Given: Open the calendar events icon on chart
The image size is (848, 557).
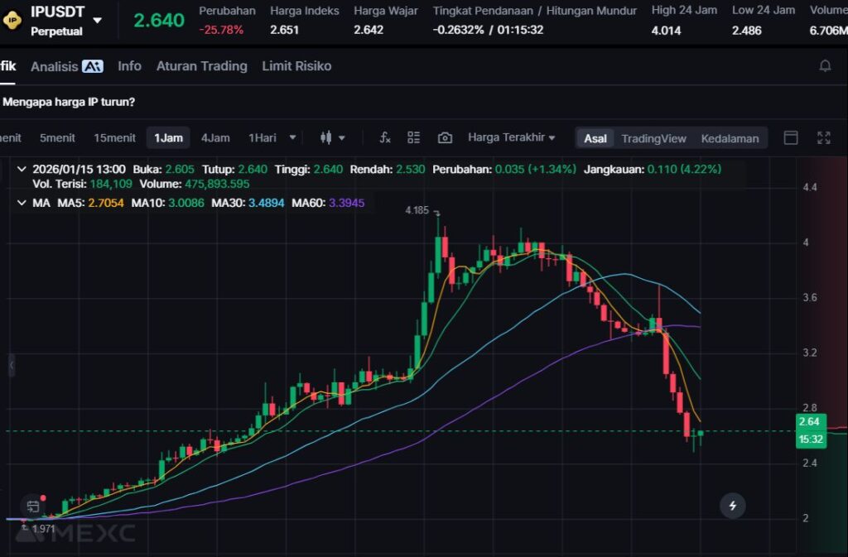Looking at the screenshot, I should coord(33,506).
